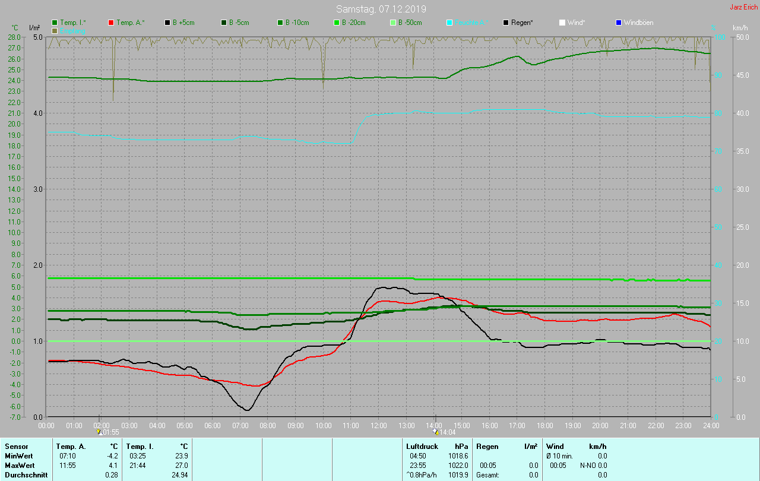Click the B -20cm legend color box
The height and width of the screenshot is (481, 760).
337,23
